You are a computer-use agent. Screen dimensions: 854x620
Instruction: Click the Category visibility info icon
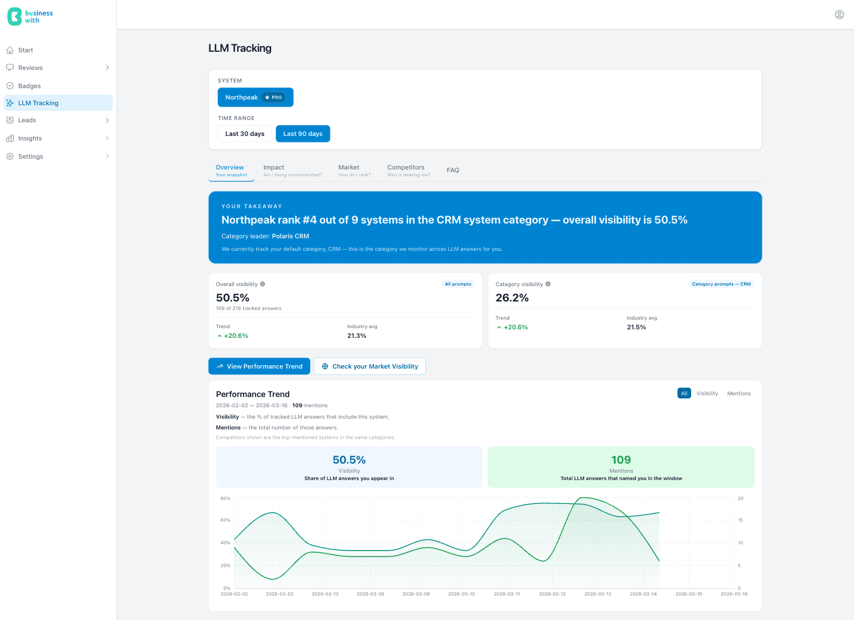click(548, 284)
